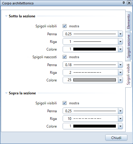The width and height of the screenshot is (133, 144).
Task: Click the black Colore 1 swatch under Sopra la sezione
Action: pos(95,126)
